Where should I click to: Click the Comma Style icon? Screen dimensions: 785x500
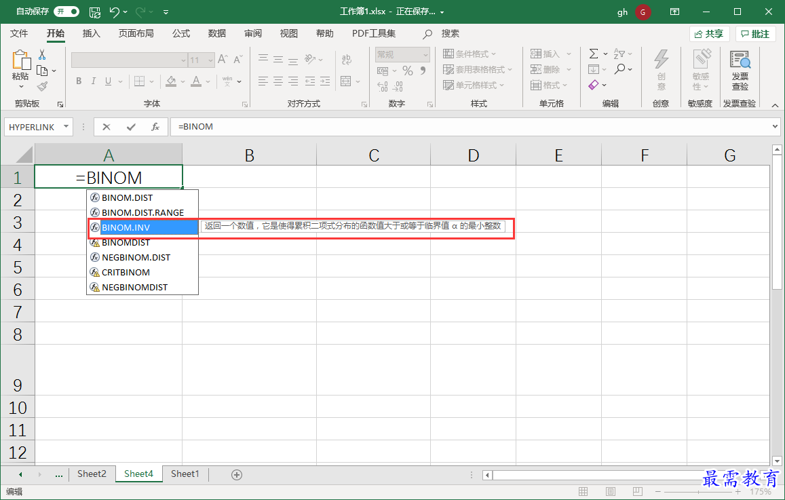423,71
